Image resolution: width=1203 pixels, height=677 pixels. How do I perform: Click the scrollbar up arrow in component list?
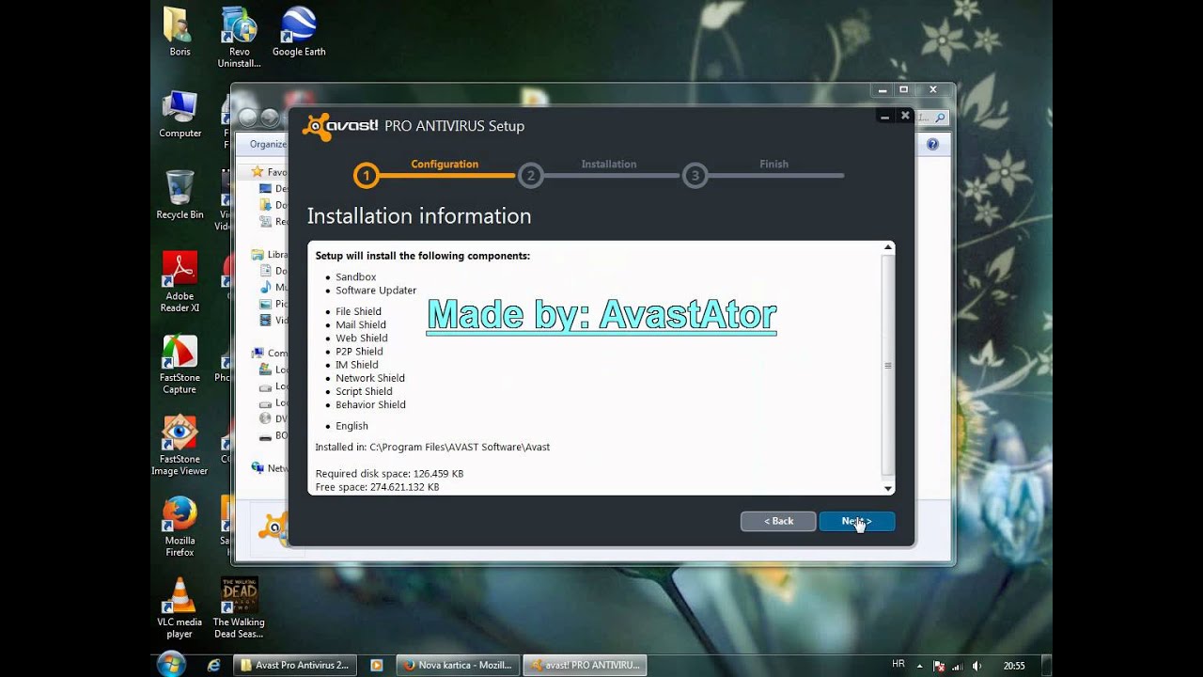coord(887,247)
